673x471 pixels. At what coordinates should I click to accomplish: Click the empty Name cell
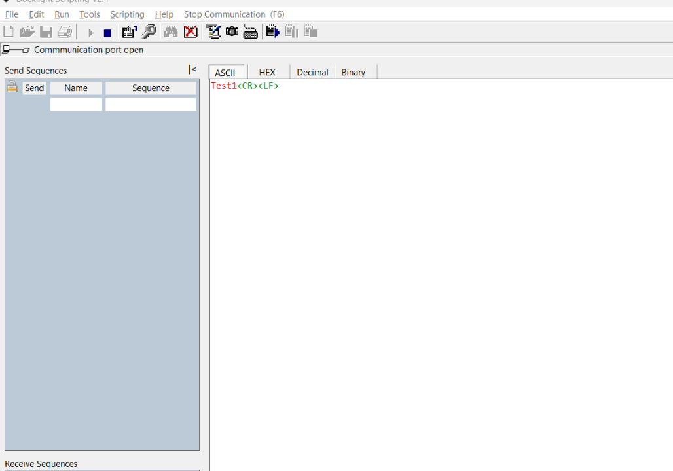[76, 104]
